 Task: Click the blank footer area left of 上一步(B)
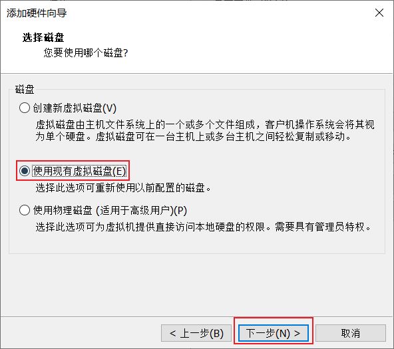[x=81, y=333]
